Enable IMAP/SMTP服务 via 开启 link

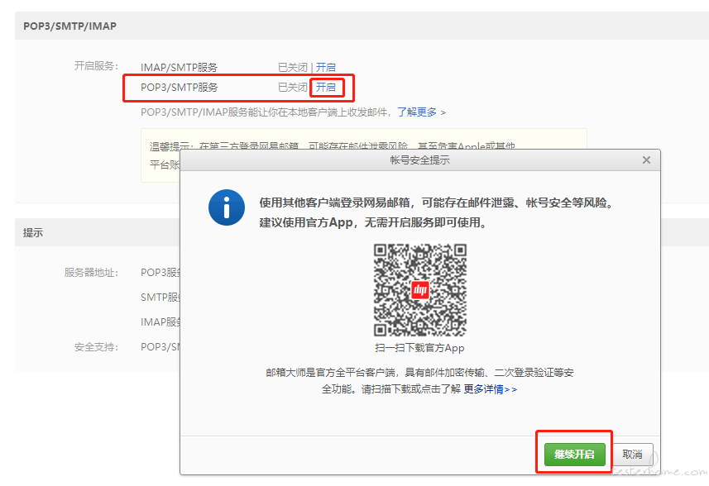[326, 67]
